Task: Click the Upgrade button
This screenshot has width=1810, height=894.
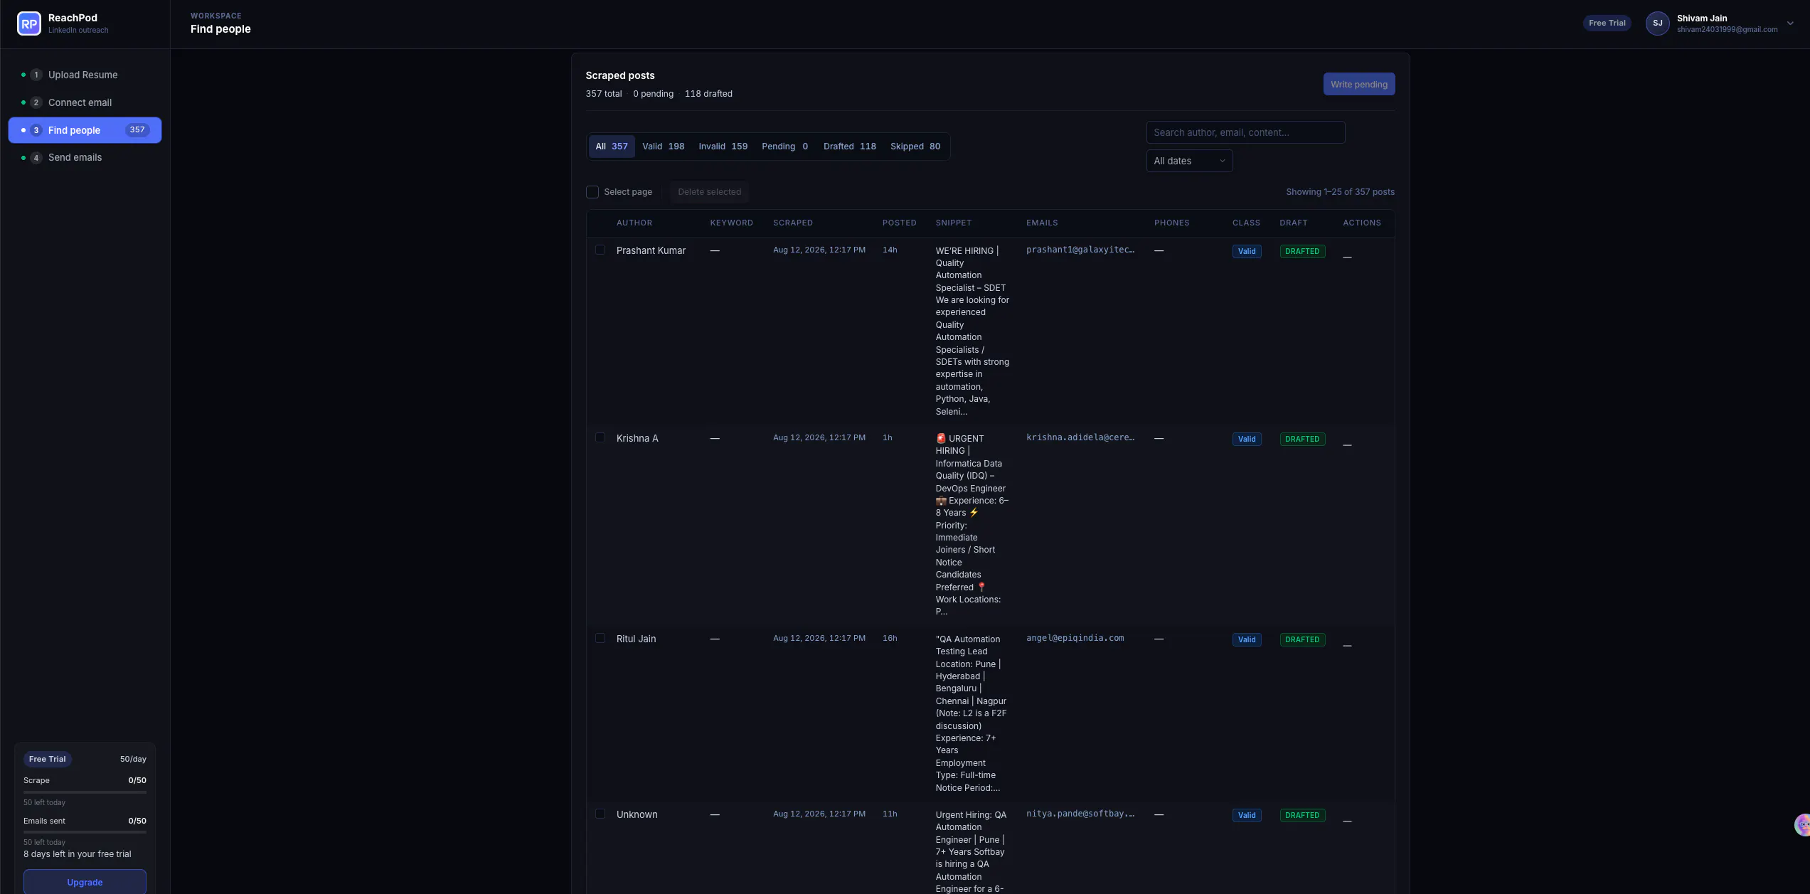Action: tap(85, 882)
